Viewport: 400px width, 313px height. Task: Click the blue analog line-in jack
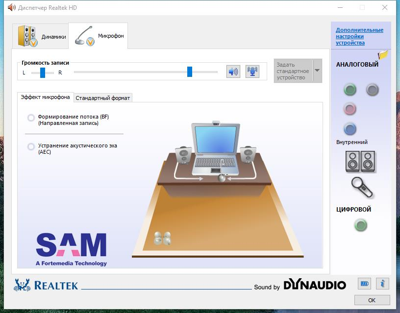tap(350, 129)
